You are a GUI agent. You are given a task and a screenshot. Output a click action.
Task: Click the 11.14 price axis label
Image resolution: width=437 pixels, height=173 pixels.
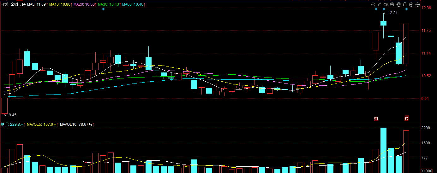point(427,53)
